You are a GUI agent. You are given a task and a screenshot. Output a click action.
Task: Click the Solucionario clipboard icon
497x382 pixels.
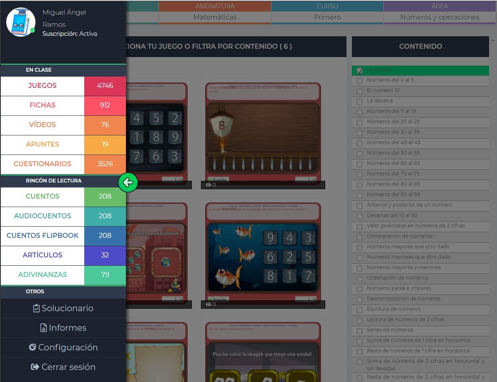click(x=36, y=308)
